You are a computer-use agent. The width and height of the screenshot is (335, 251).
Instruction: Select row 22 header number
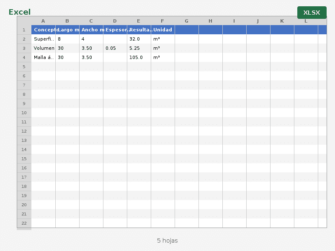pos(24,223)
